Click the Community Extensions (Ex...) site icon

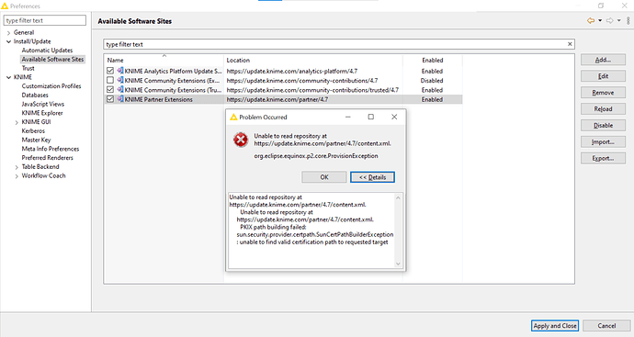coord(120,80)
